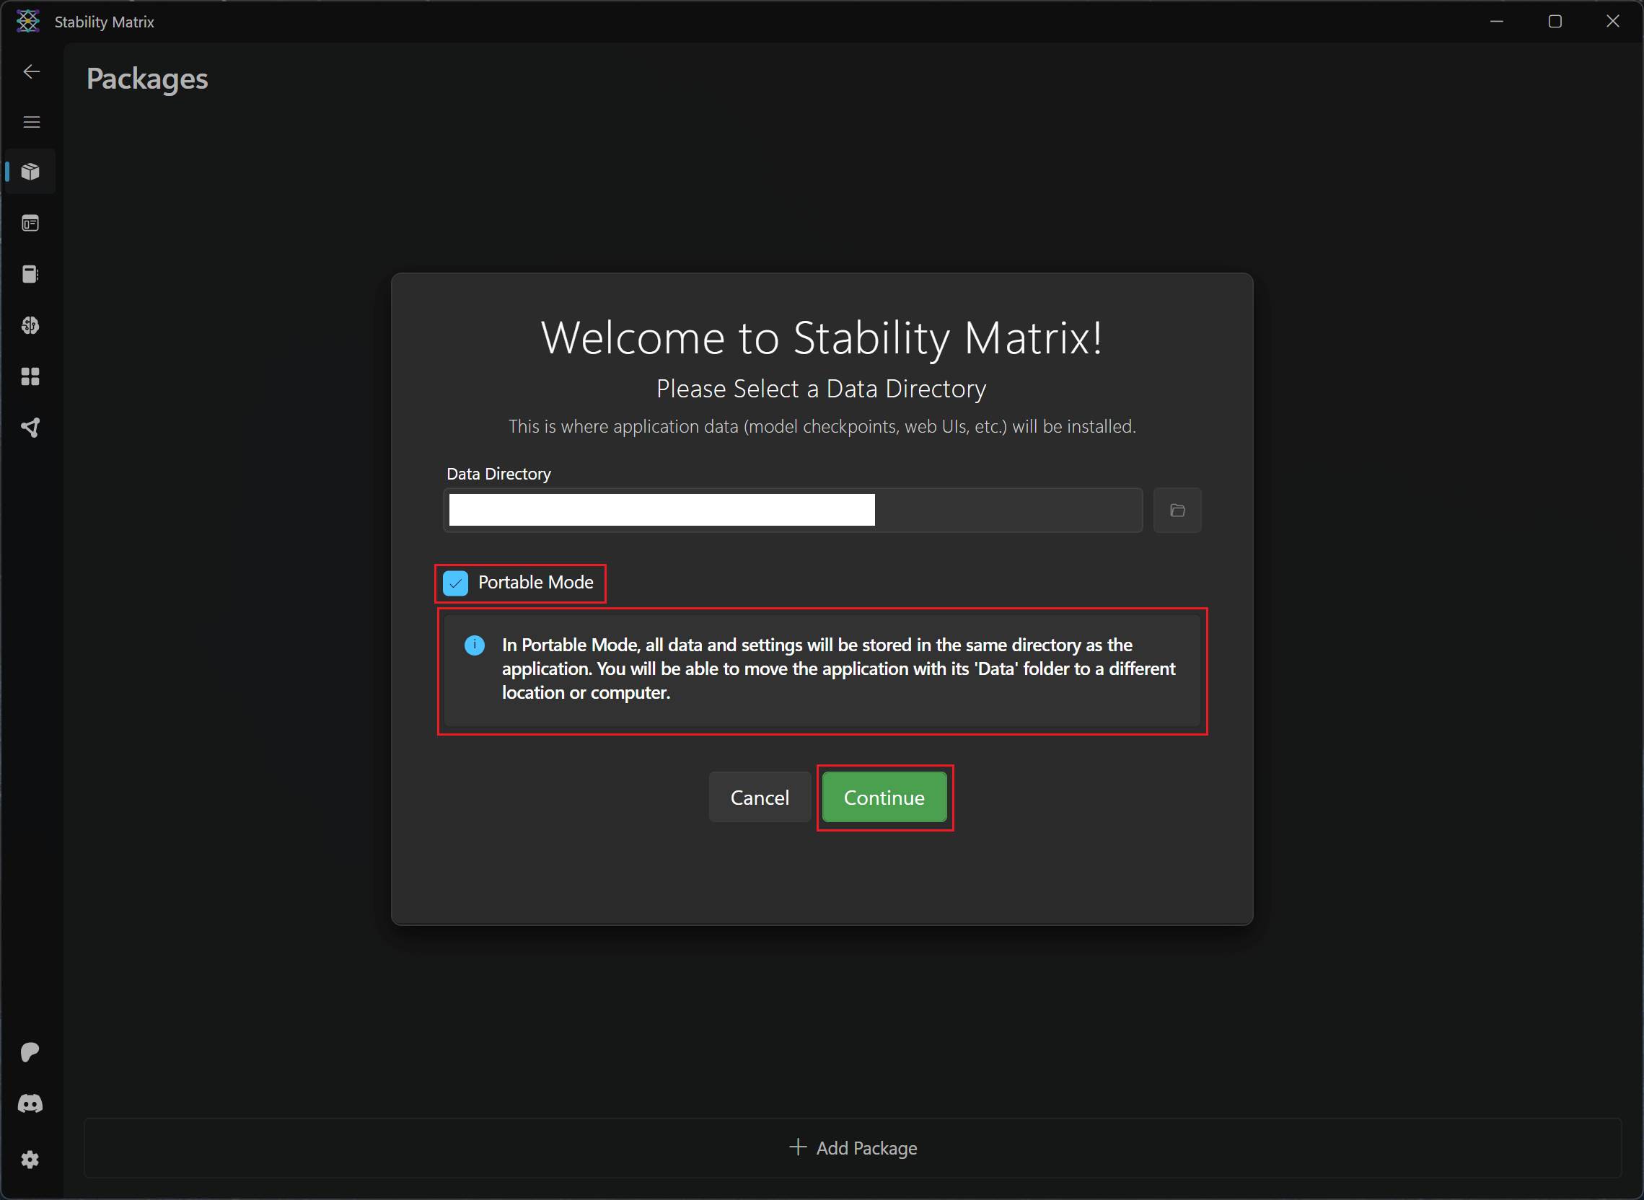Click the Stability Matrix title bar logo
The width and height of the screenshot is (1644, 1200).
click(27, 21)
